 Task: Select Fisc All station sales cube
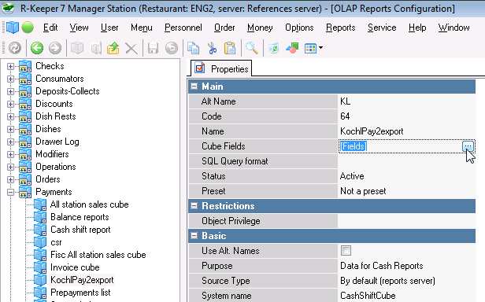(x=98, y=255)
